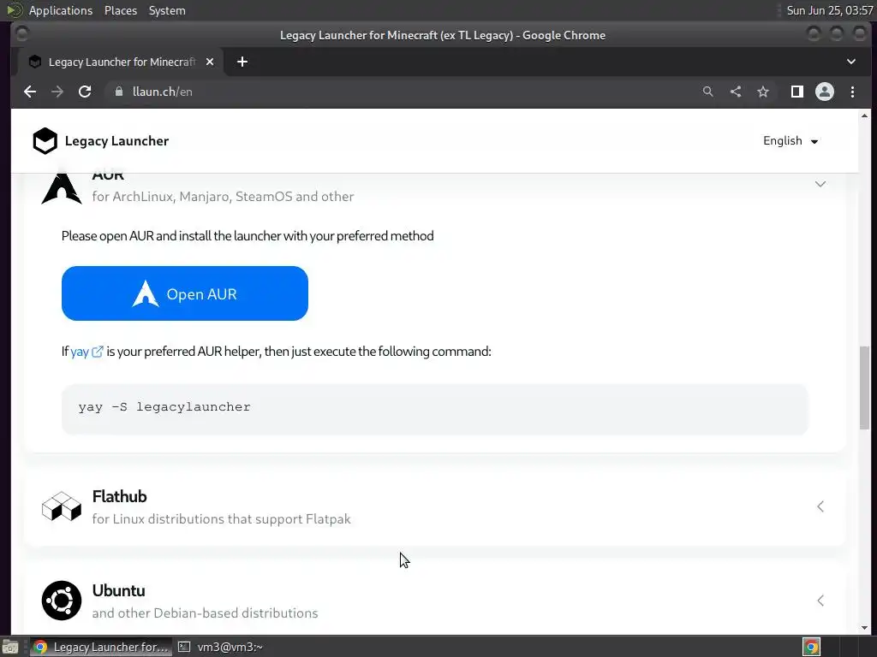Click the Arch Linux AUR logo

point(62,186)
